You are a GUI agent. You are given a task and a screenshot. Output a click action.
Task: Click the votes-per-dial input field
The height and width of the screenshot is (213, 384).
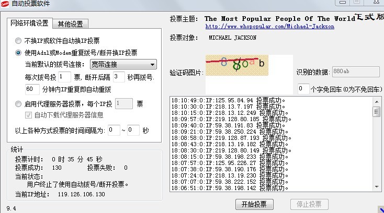(62, 77)
